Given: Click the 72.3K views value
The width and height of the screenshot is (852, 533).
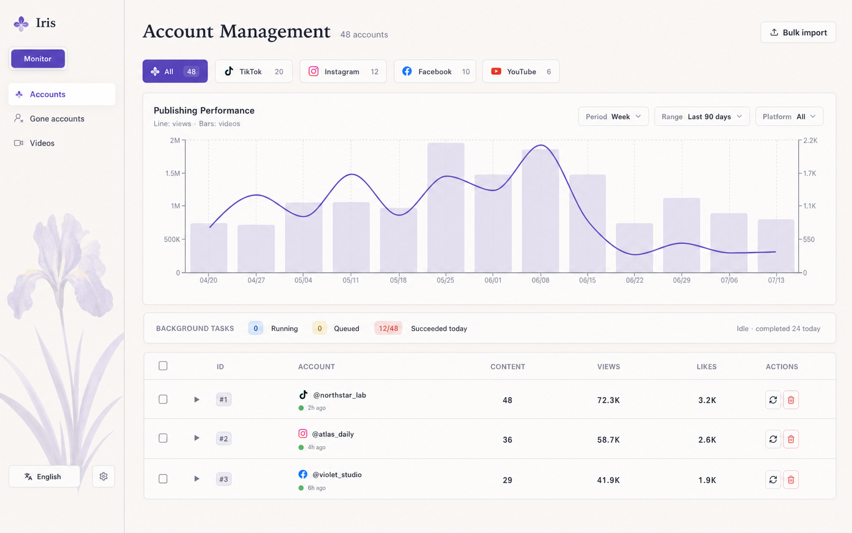Looking at the screenshot, I should pyautogui.click(x=609, y=400).
